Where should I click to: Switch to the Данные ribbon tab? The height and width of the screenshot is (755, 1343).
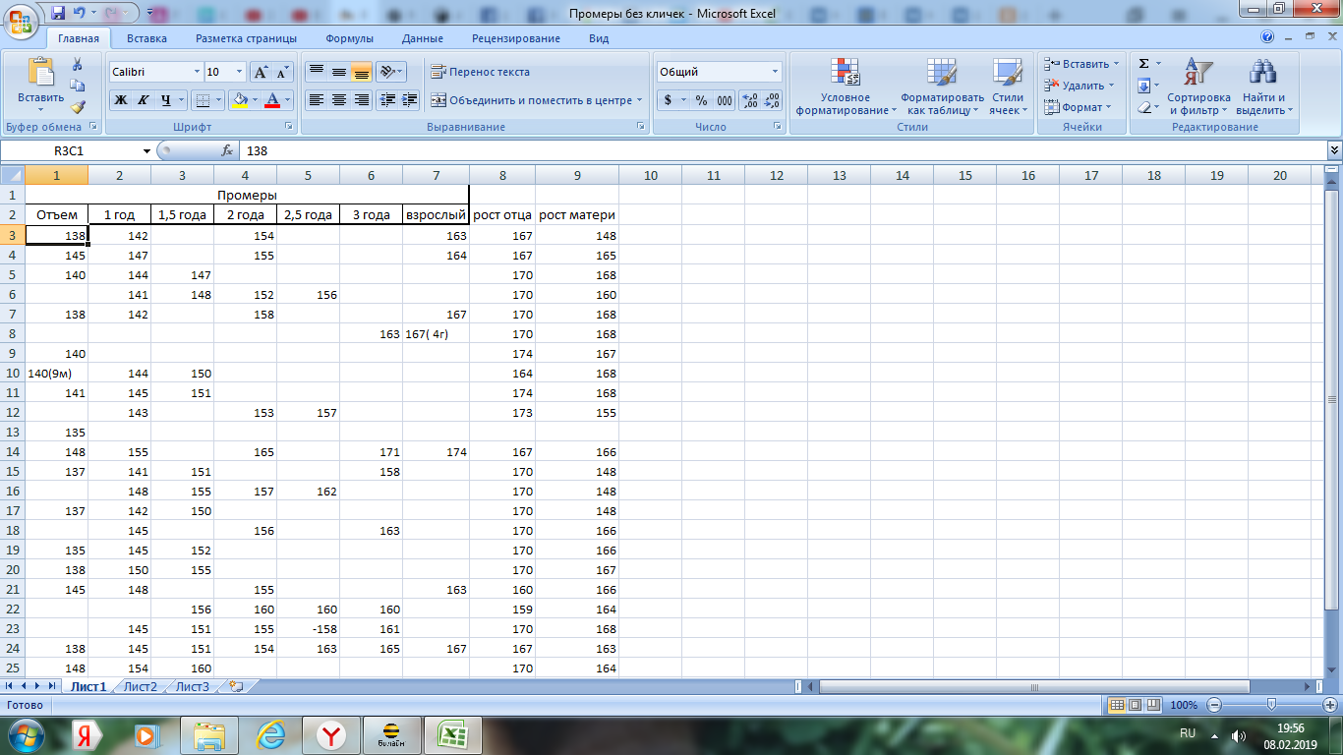[422, 38]
